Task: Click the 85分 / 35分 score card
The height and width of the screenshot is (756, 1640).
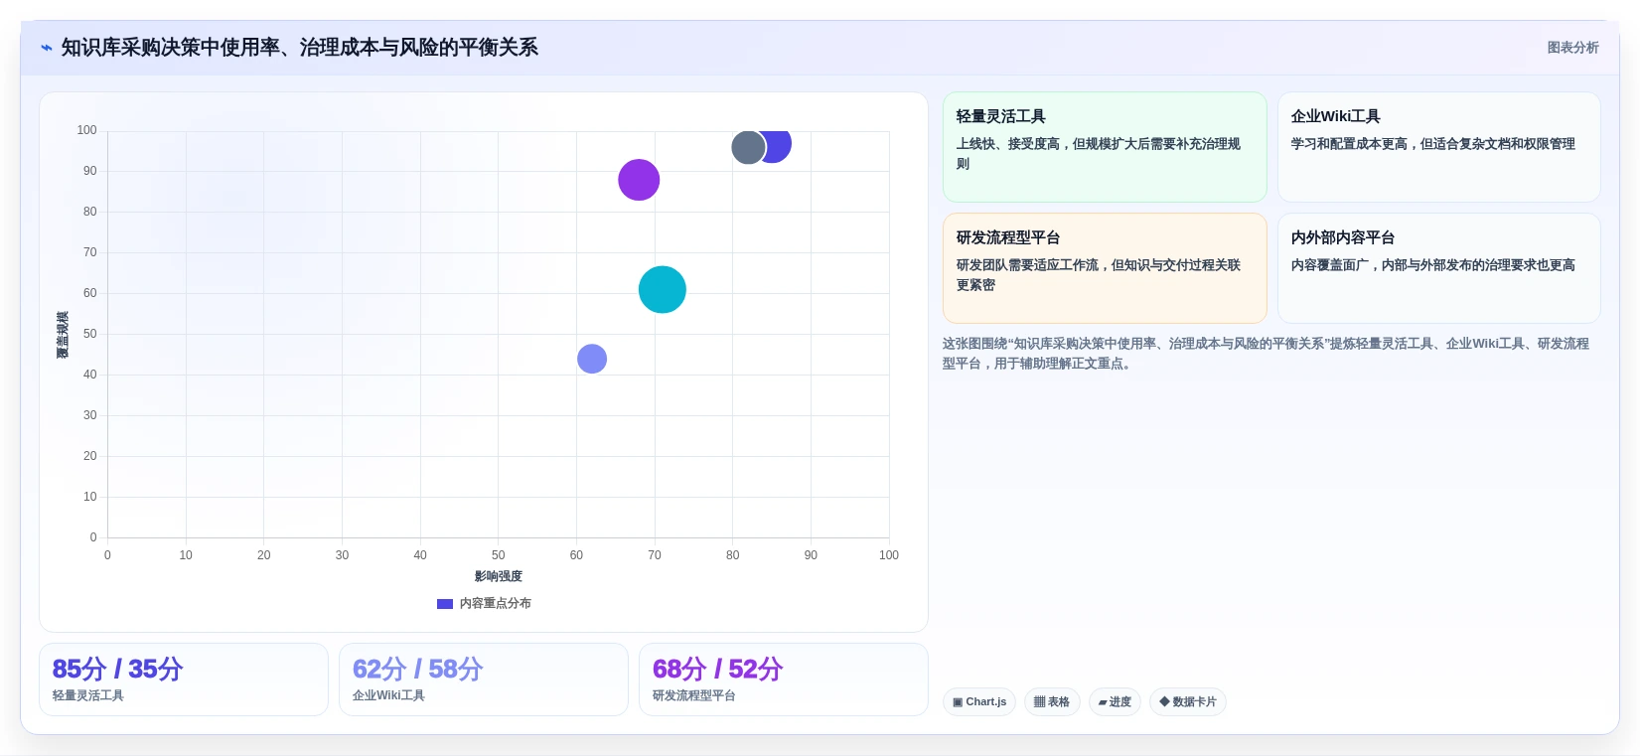Action: click(184, 680)
